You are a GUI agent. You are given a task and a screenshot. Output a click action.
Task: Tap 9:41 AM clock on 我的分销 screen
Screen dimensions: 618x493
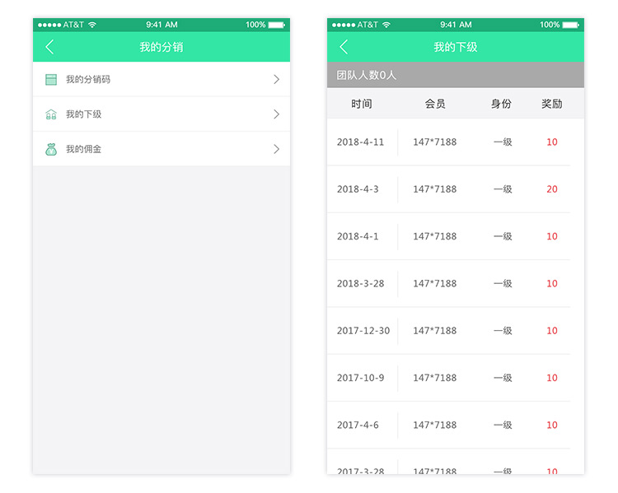pyautogui.click(x=162, y=25)
